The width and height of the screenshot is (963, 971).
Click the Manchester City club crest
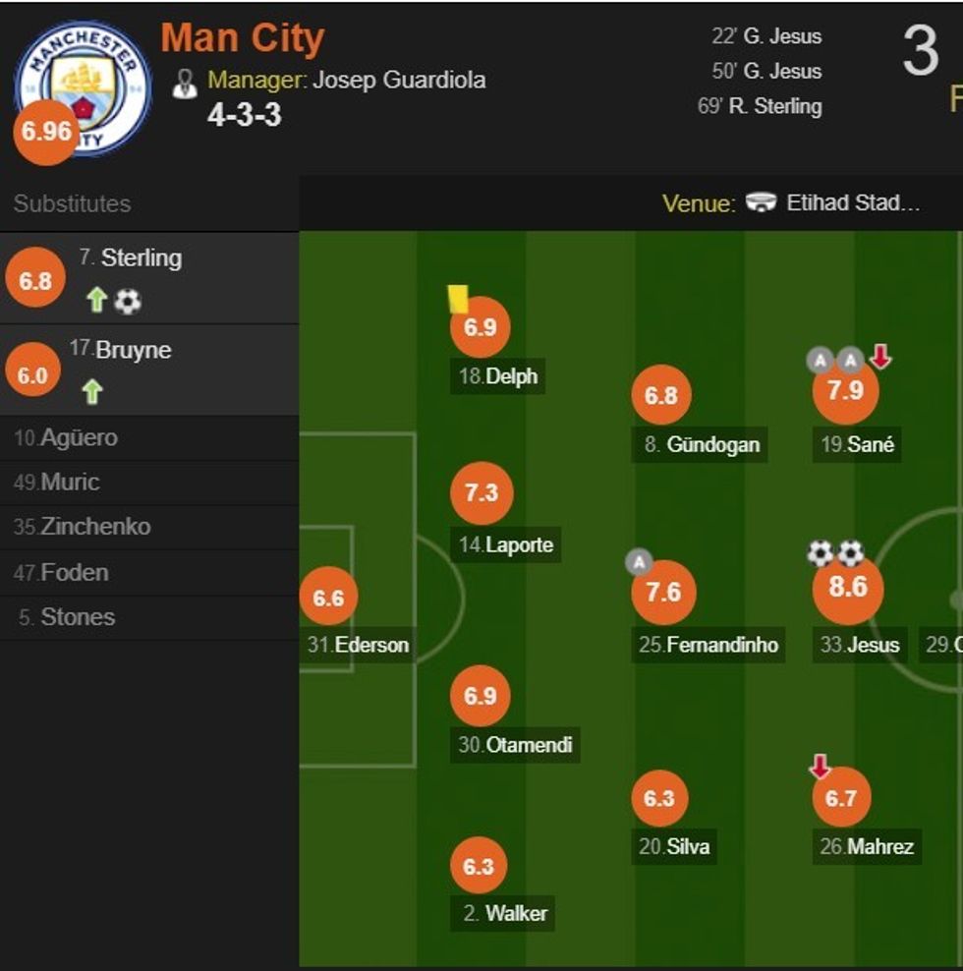84,88
